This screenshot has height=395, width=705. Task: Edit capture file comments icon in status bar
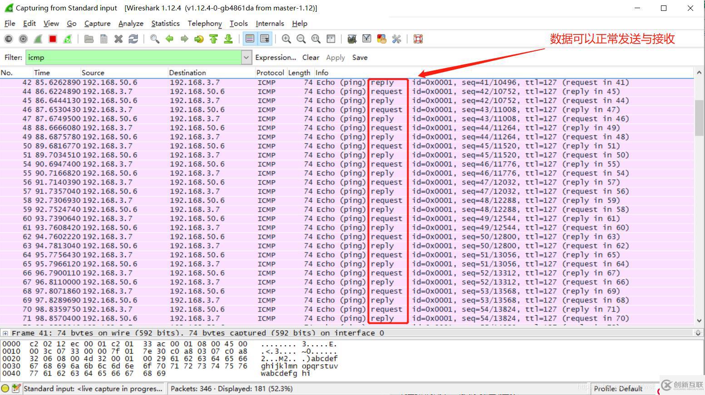pyautogui.click(x=16, y=388)
